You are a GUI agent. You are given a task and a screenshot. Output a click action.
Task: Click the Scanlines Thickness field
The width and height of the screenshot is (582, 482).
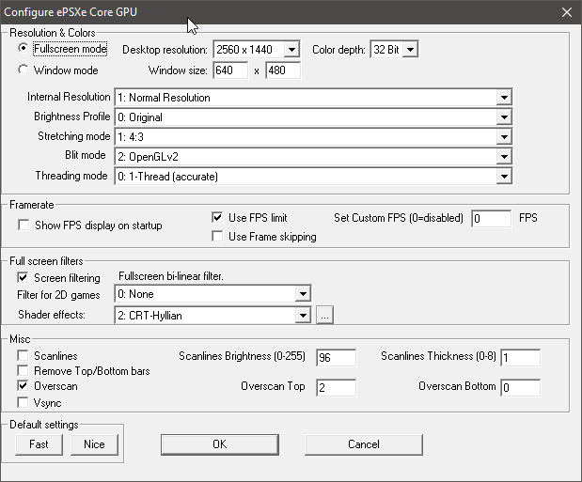pyautogui.click(x=520, y=357)
